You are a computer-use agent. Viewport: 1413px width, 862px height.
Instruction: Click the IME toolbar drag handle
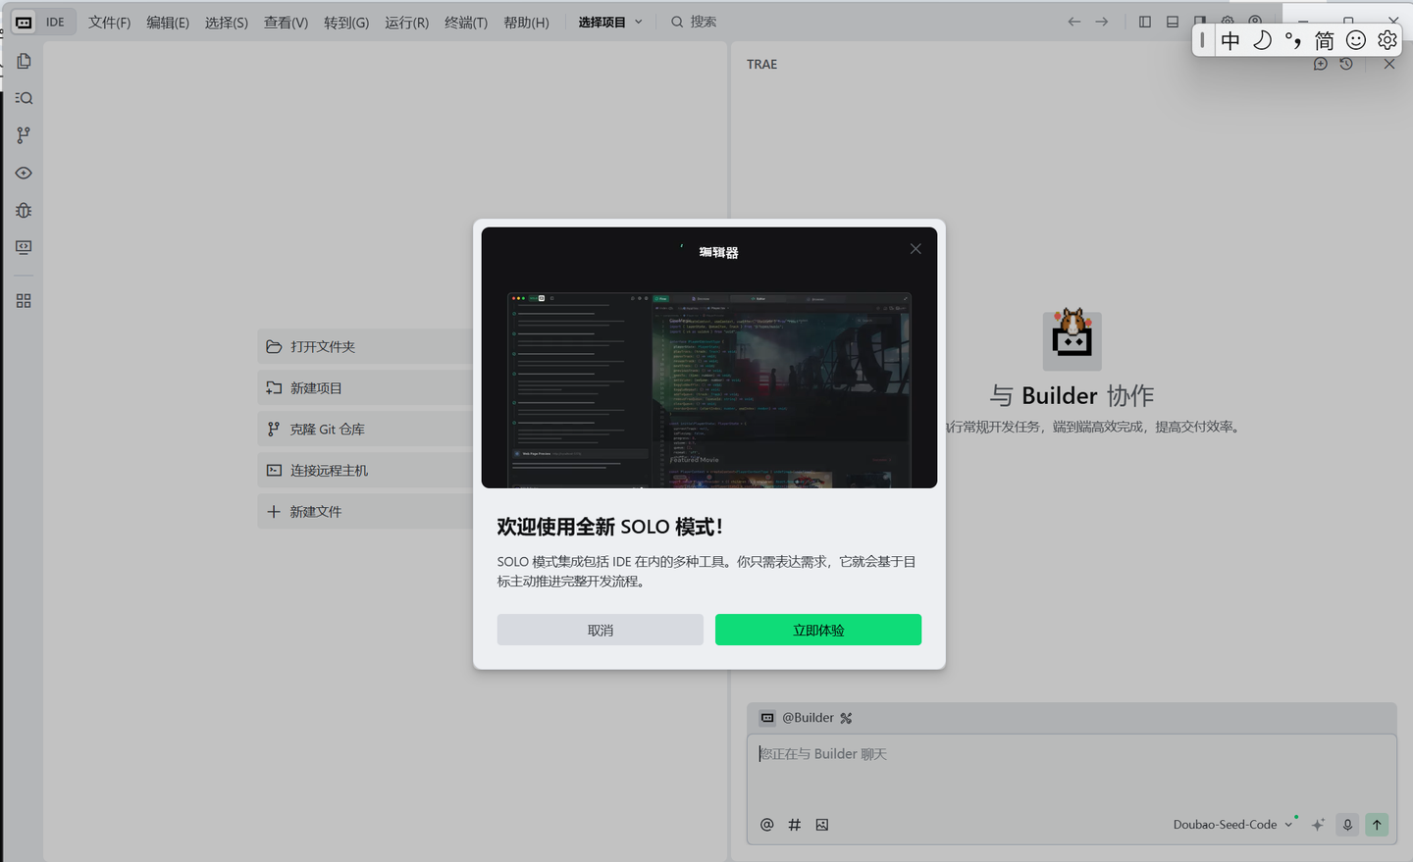click(1202, 40)
